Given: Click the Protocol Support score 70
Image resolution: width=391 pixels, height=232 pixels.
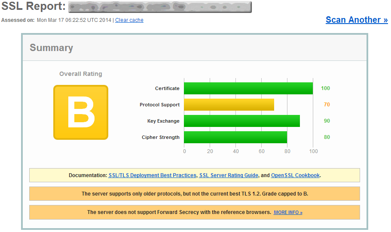Looking at the screenshot, I should coord(327,105).
